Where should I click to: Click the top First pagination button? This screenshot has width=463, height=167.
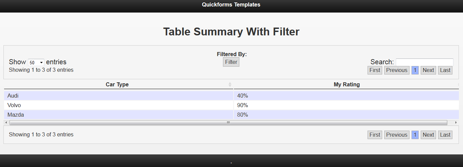coord(375,70)
